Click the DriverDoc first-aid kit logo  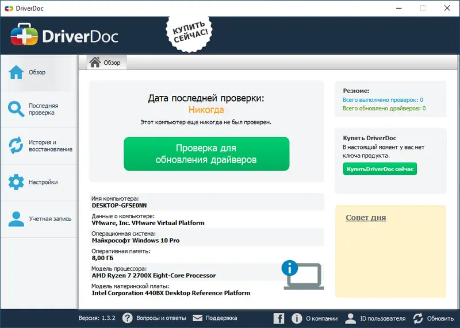click(x=24, y=34)
